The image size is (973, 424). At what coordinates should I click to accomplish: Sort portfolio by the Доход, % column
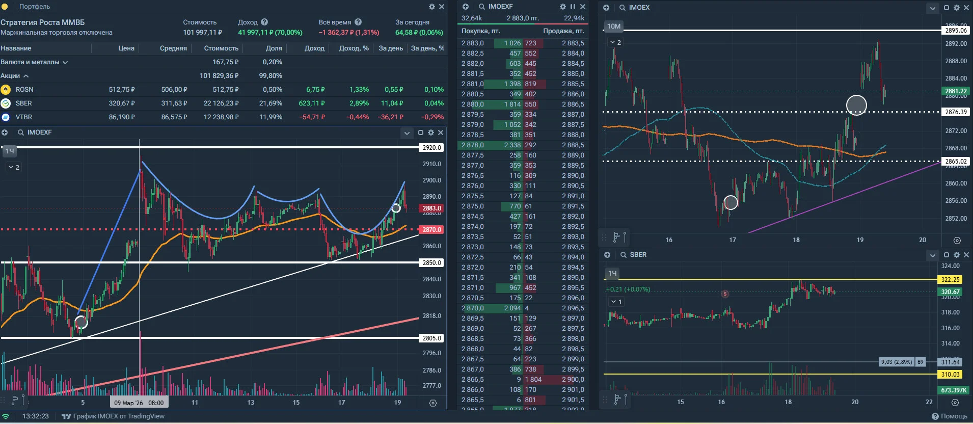(x=354, y=48)
